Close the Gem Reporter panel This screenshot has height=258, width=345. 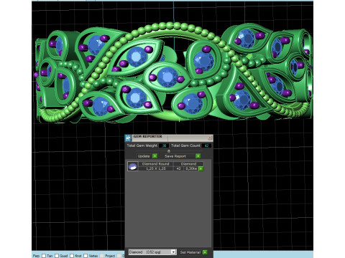pos(210,138)
